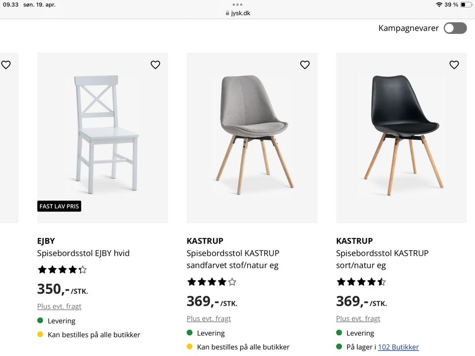Click the FAST LAV PRIS badge

[x=59, y=206]
